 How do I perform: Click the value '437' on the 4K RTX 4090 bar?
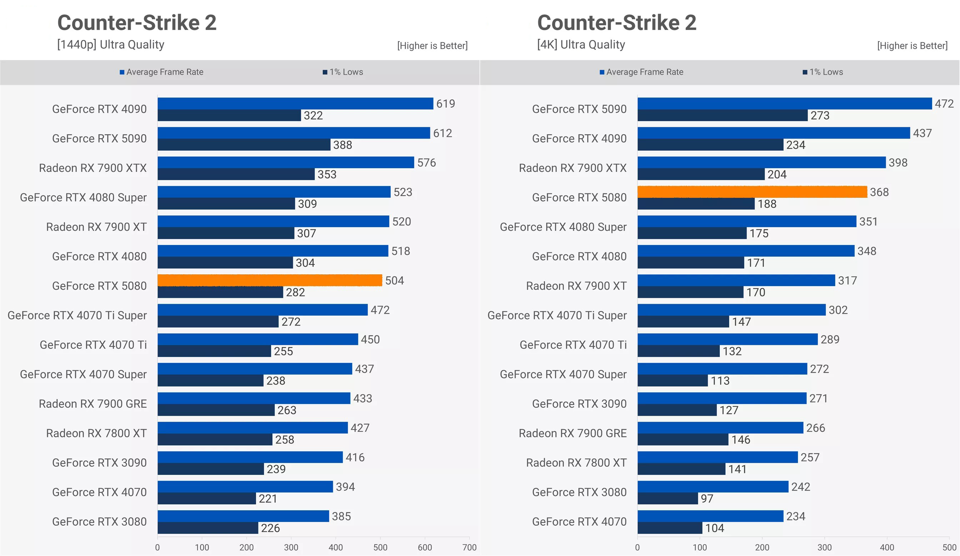click(x=922, y=133)
